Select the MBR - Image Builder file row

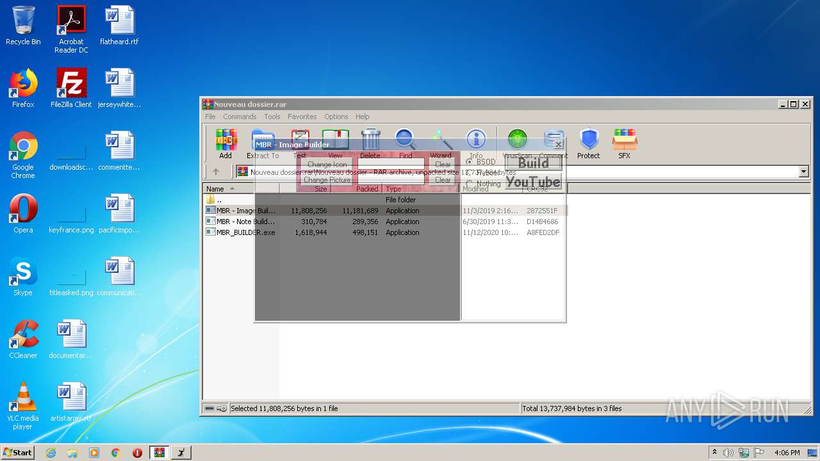[386, 211]
